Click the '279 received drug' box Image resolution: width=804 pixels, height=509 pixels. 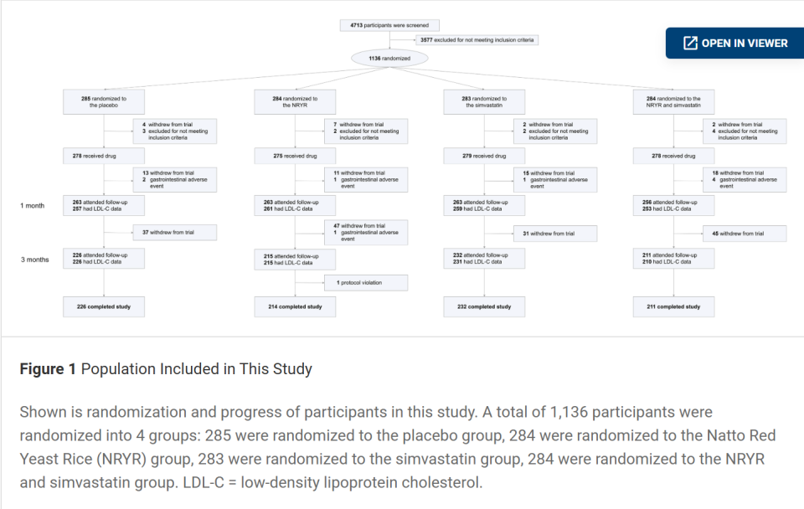click(484, 156)
